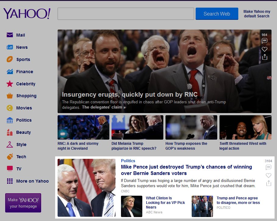Click the Trump and Pence POLITICO thumbnail
Screen dimensions: 277x221
click(x=202, y=206)
